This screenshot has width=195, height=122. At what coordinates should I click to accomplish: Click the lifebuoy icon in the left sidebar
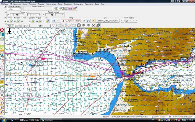coord(2,30)
